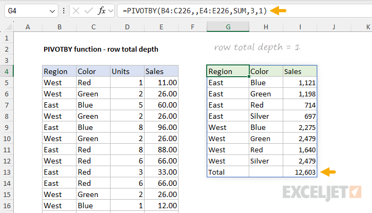Viewport: 372px width, 213px height.
Task: Select column E header
Action: coord(161,27)
